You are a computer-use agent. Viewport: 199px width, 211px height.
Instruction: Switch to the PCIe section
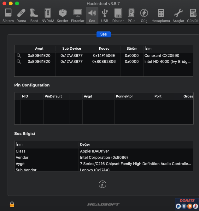point(132,15)
